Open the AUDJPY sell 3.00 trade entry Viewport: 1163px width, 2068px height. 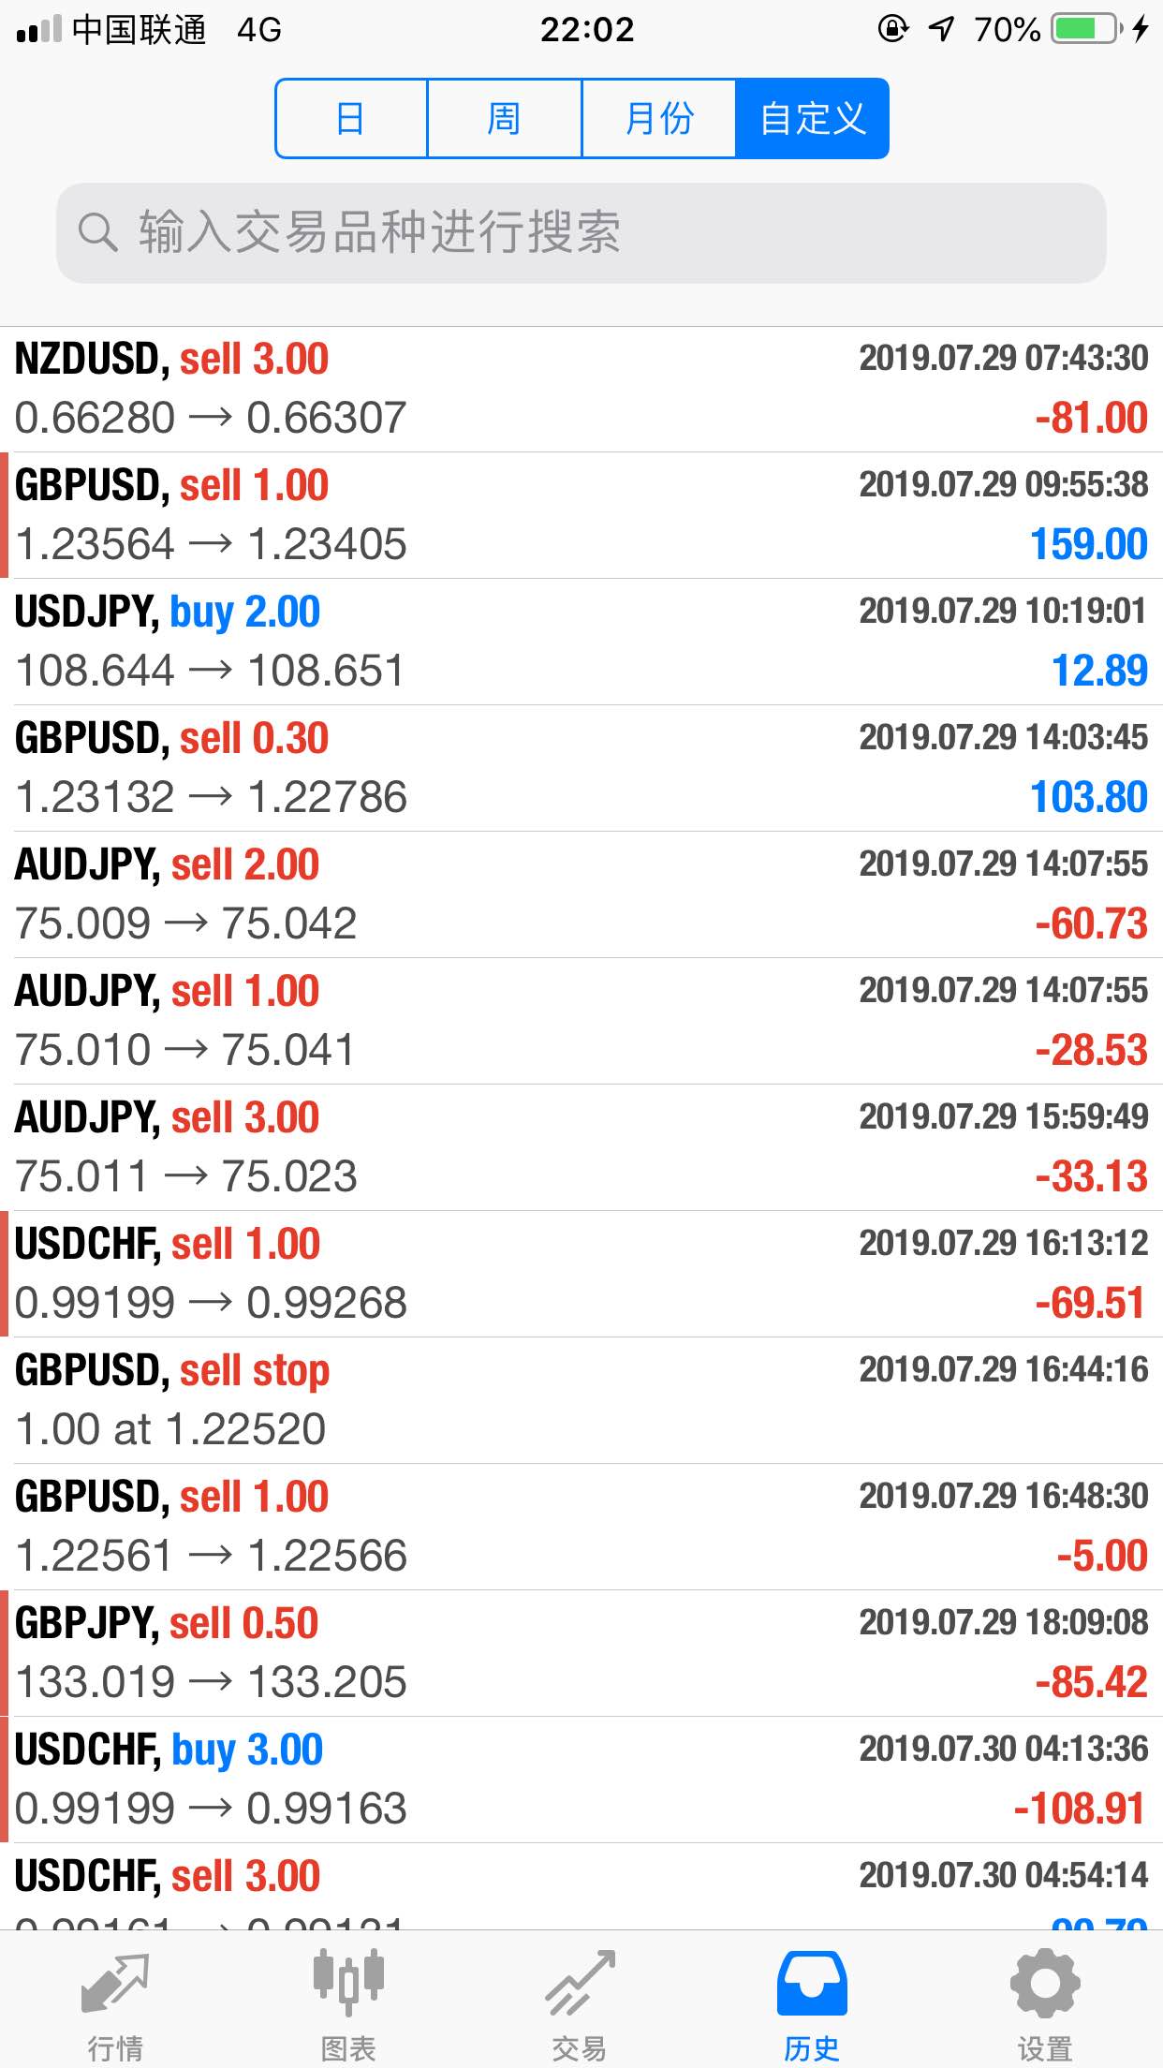tap(581, 1148)
